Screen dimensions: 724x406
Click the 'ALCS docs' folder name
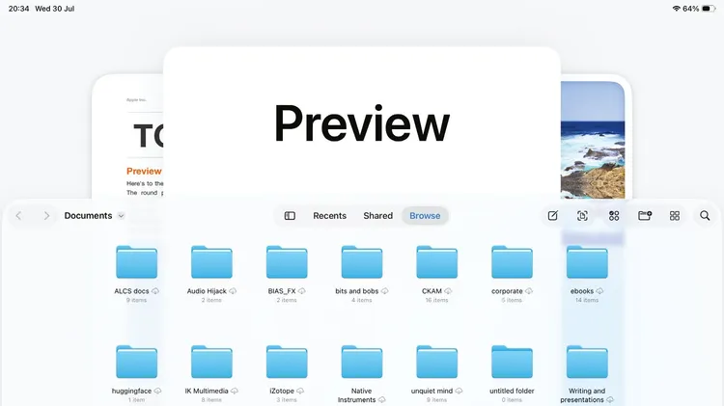[x=131, y=291]
